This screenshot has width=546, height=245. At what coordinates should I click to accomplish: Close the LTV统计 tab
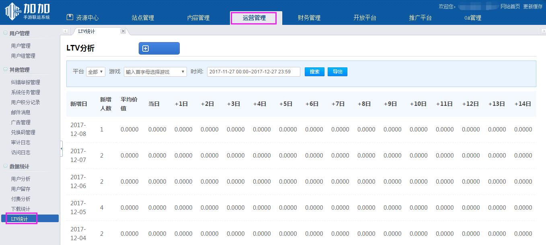(x=123, y=31)
